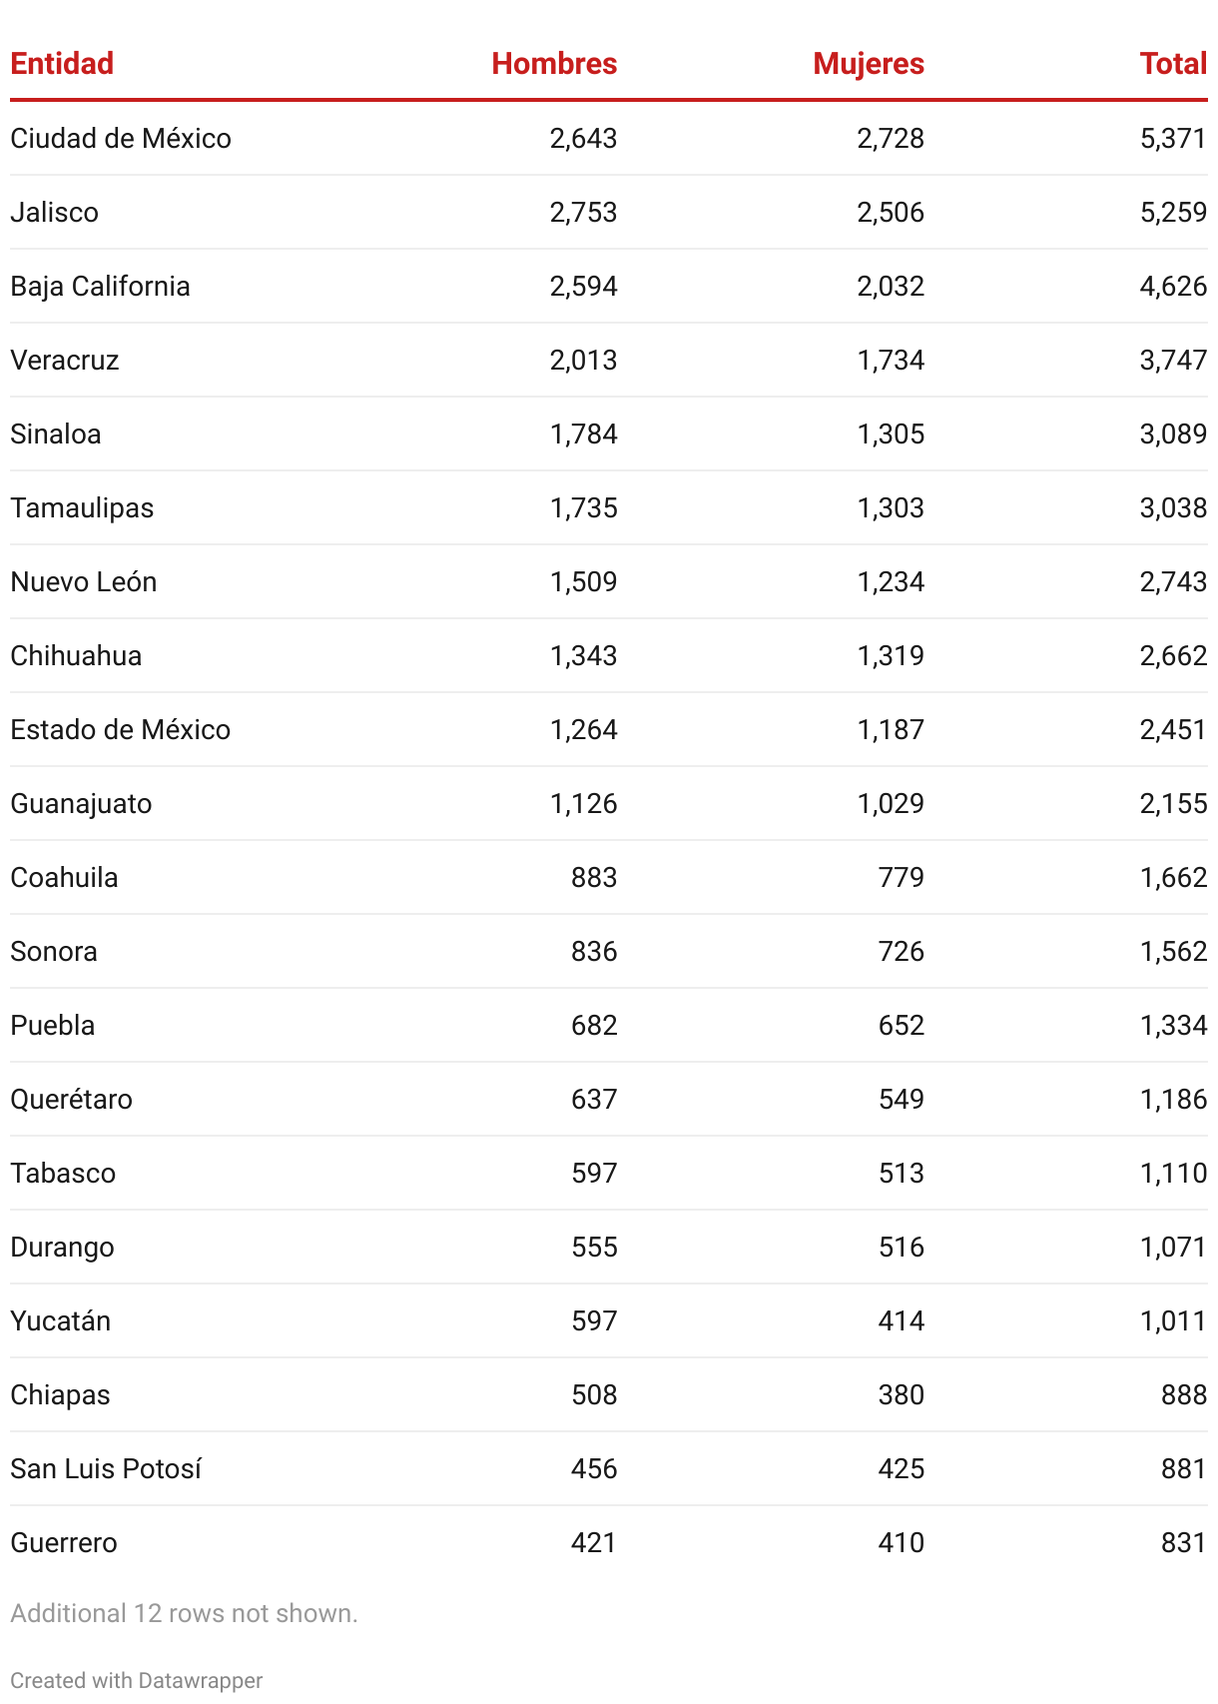The width and height of the screenshot is (1218, 1704).
Task: Select Yucatán Mujeres value 414
Action: click(902, 1320)
